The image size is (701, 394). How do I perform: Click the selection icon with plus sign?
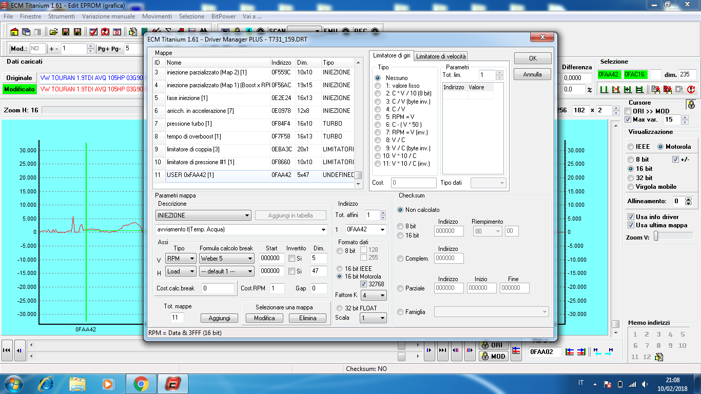[628, 90]
